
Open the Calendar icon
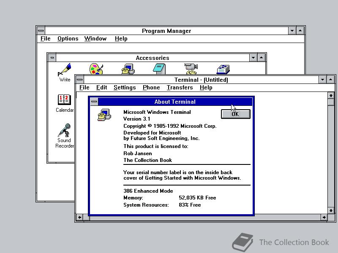coord(64,100)
